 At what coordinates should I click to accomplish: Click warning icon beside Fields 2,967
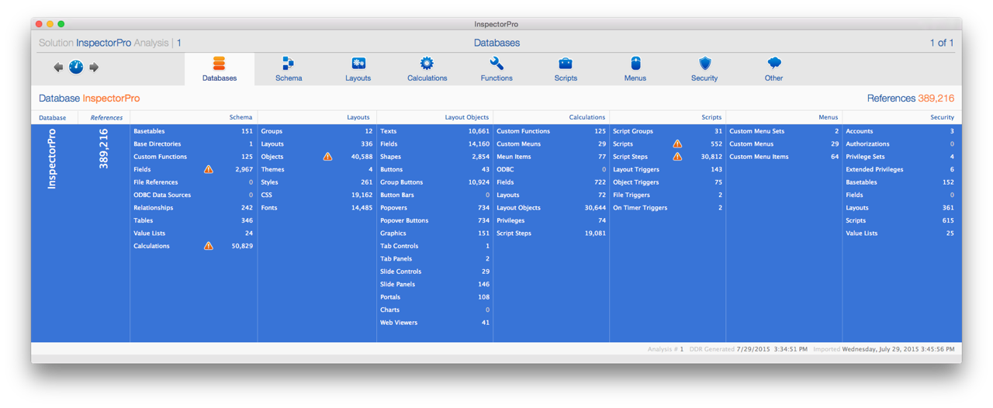(x=209, y=169)
